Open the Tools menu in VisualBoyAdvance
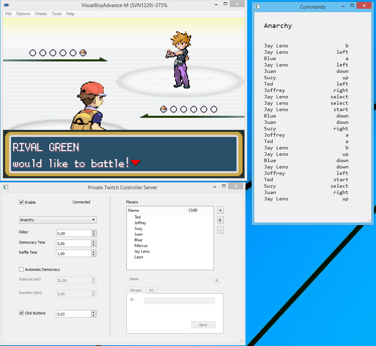The height and width of the screenshot is (346, 376). click(x=56, y=14)
